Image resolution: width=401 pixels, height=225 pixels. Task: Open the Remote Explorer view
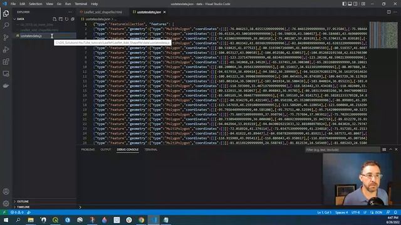tap(6, 74)
